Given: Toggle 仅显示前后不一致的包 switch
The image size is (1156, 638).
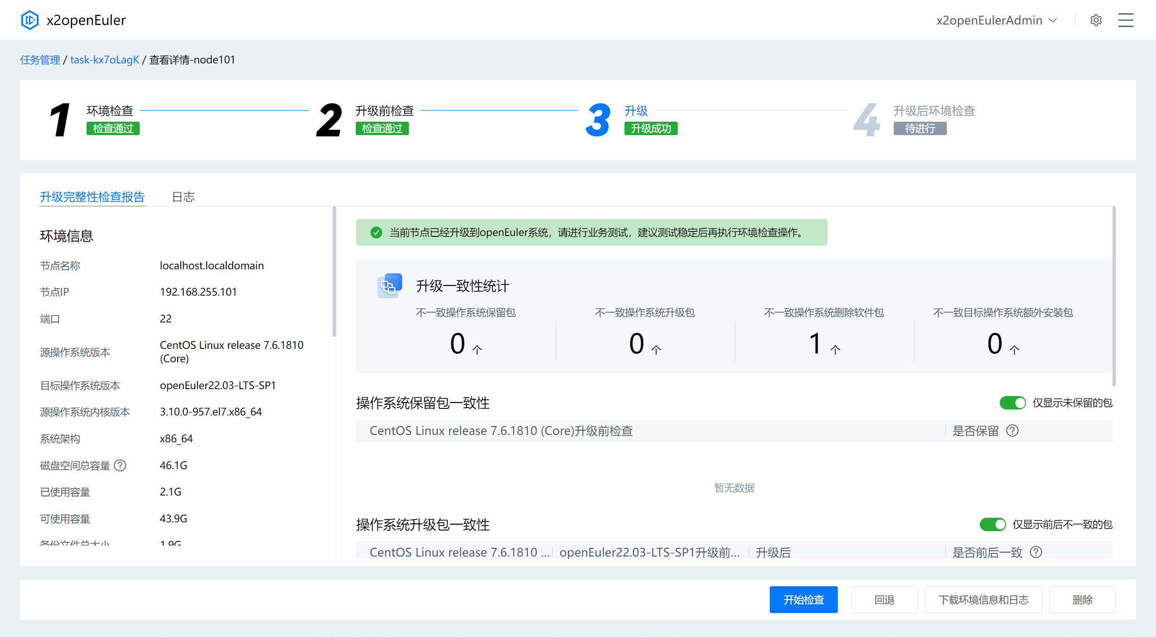Looking at the screenshot, I should (x=993, y=524).
